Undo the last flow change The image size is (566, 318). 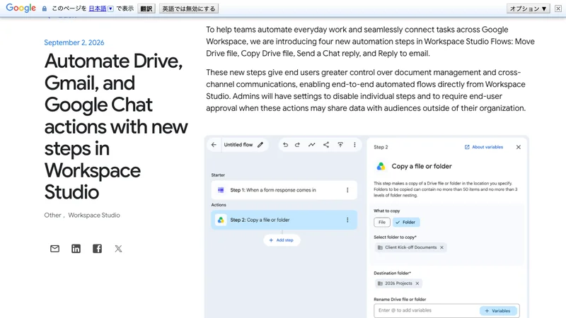(x=285, y=145)
